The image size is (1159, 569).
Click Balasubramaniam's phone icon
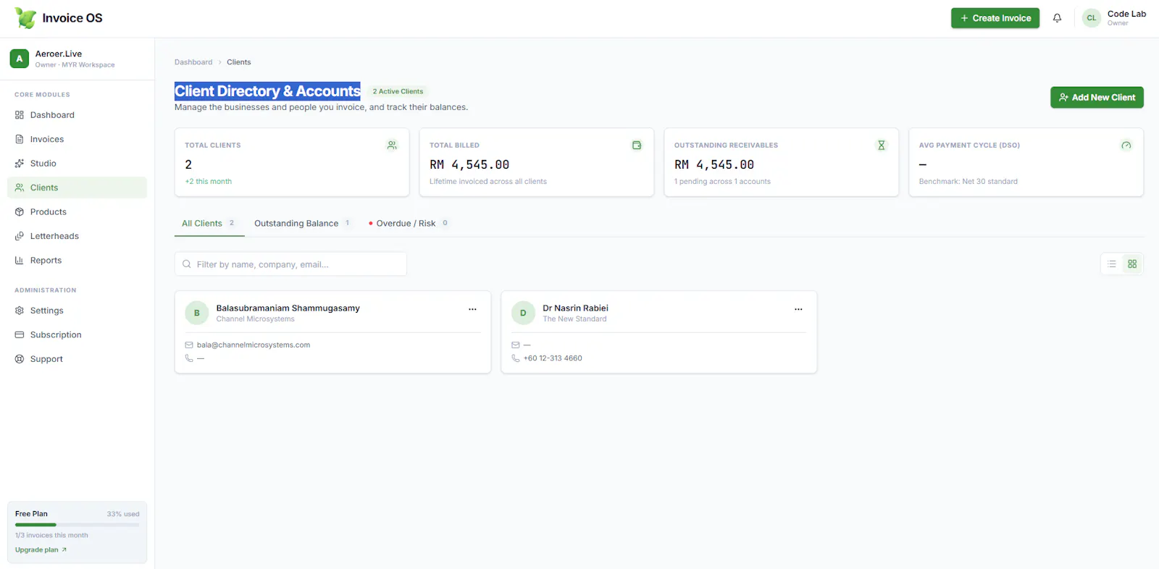[x=189, y=358]
